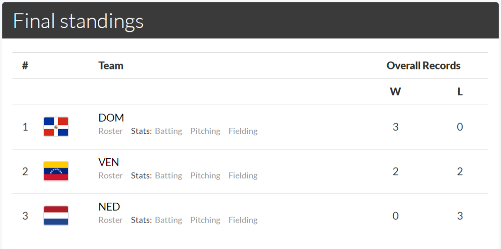Image resolution: width=501 pixels, height=249 pixels.
Task: Select NED Pitching stats
Action: (205, 220)
